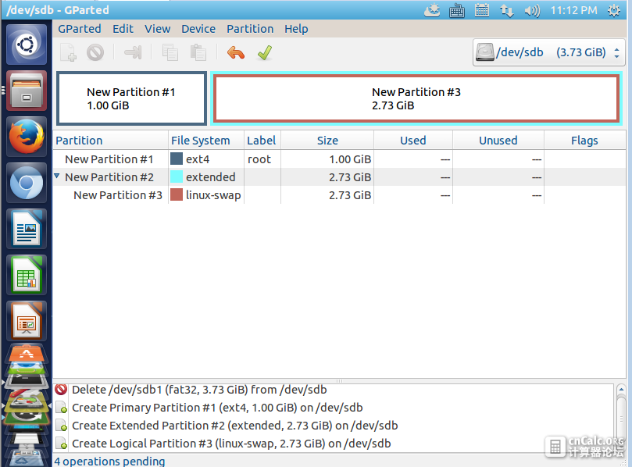This screenshot has height=467, width=632.
Task: Select the Create Extended Partition #2 operation
Action: pyautogui.click(x=334, y=426)
